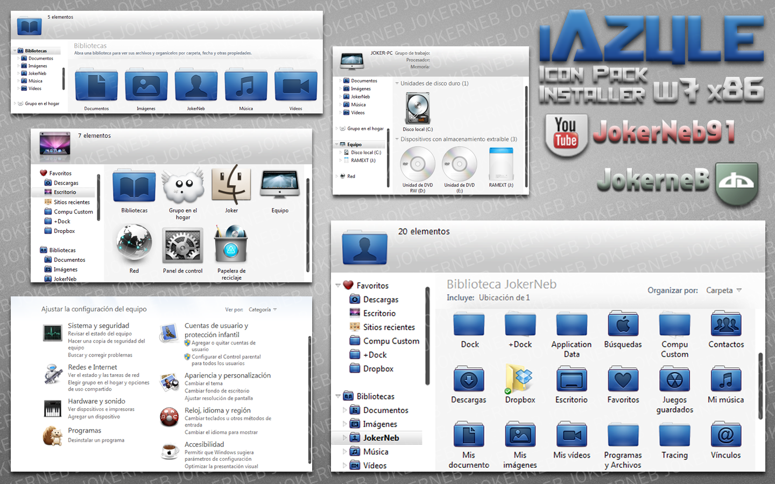Click Biblioteca JokerNeb content vertical scrollbar
The image size is (775, 484).
tap(760, 386)
